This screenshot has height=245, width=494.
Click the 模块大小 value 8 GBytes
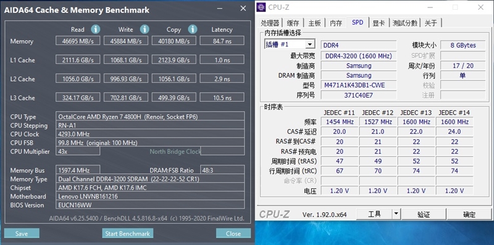[x=463, y=44]
